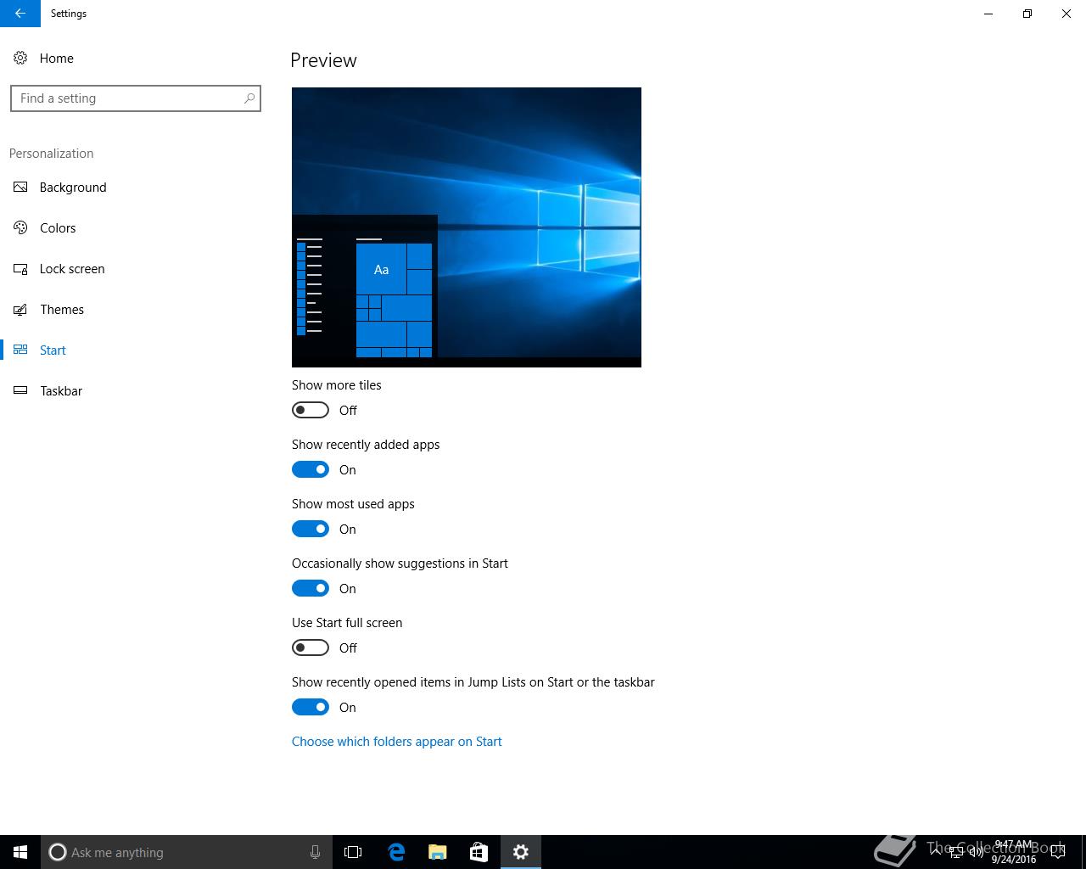
Task: Click the back arrow in Settings
Action: (20, 14)
